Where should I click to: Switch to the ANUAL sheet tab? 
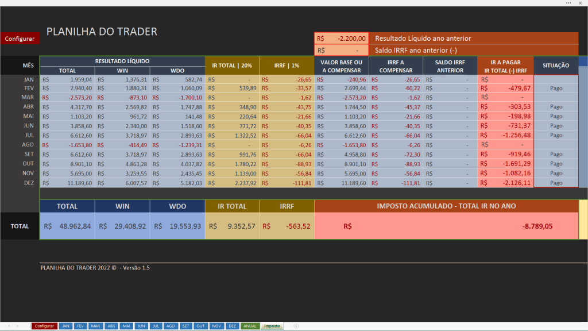[250, 326]
